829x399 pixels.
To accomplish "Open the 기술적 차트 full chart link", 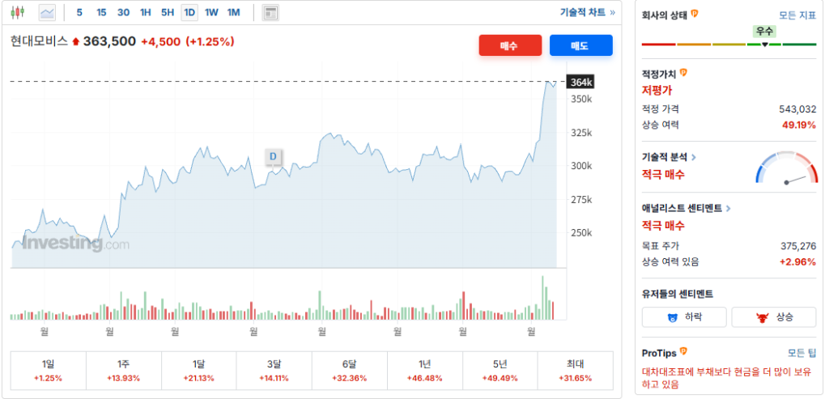I will 588,12.
